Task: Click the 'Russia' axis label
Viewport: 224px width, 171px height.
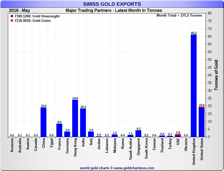Action: pos(123,144)
